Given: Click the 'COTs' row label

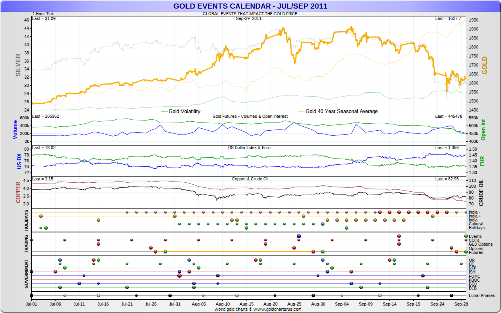Looking at the screenshot, I should pyautogui.click(x=474, y=240).
